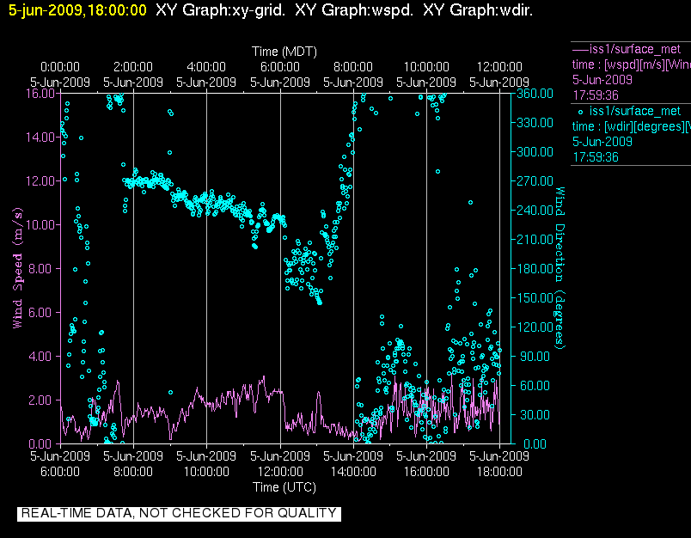
Task: Click the cyan circle marker in the wdir legend
Action: click(x=580, y=111)
